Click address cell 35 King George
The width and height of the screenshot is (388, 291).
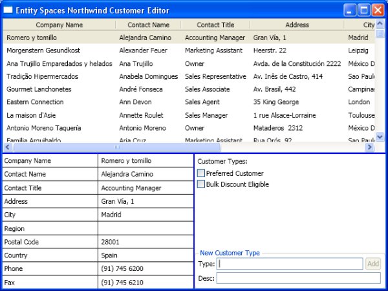click(276, 102)
